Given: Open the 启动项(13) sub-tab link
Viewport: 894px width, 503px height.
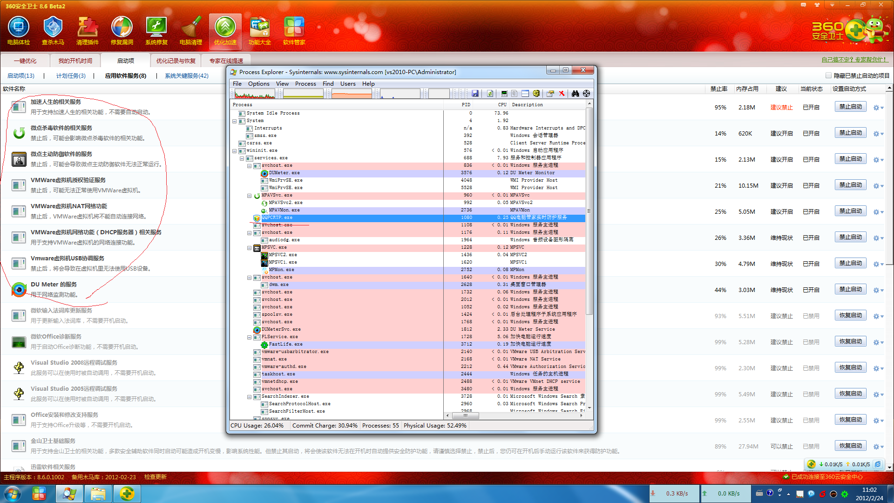Looking at the screenshot, I should point(21,75).
